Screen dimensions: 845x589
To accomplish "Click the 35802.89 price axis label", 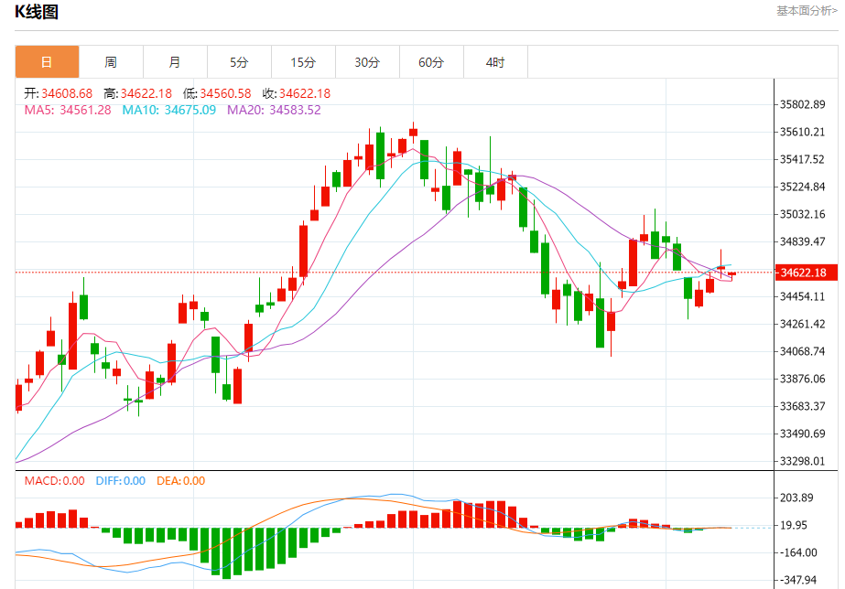I will click(802, 104).
